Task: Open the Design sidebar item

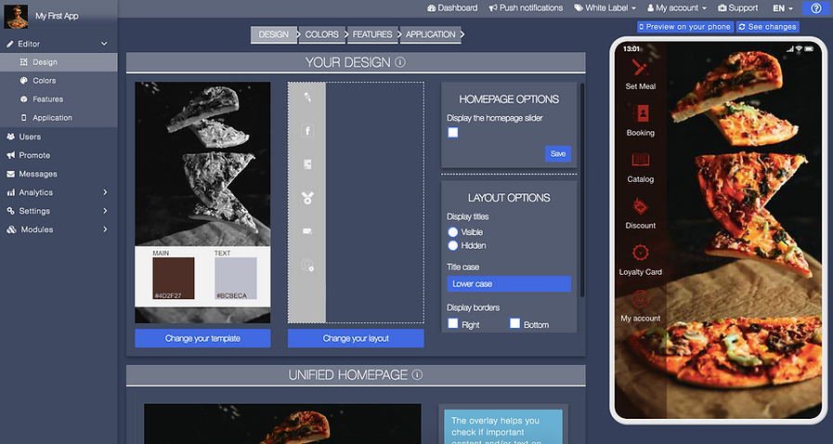Action: 59,62
